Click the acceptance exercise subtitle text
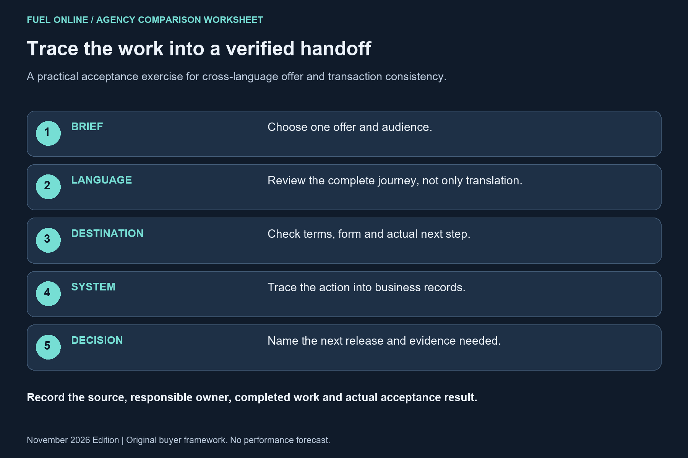 [x=237, y=77]
